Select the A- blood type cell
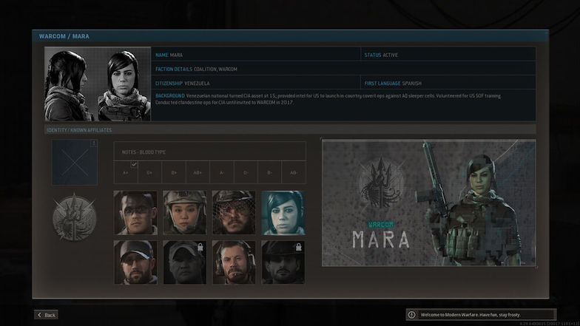 pyautogui.click(x=222, y=172)
